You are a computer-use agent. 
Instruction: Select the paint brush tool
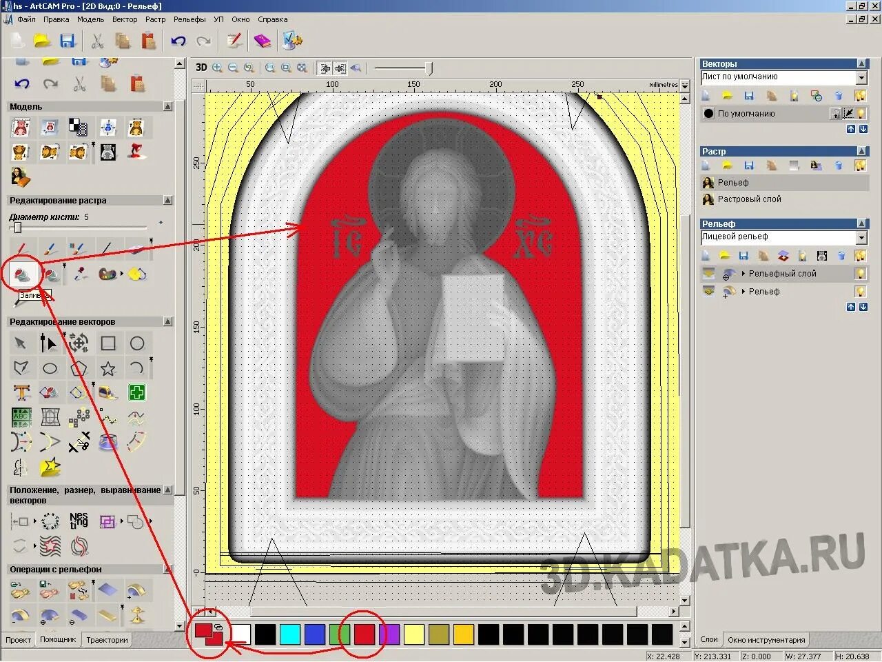(x=50, y=248)
